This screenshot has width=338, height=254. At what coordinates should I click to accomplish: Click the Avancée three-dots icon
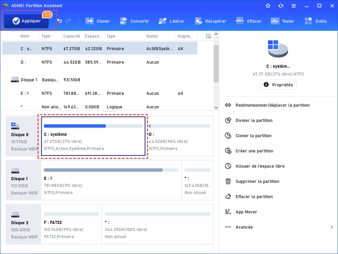pos(228,227)
